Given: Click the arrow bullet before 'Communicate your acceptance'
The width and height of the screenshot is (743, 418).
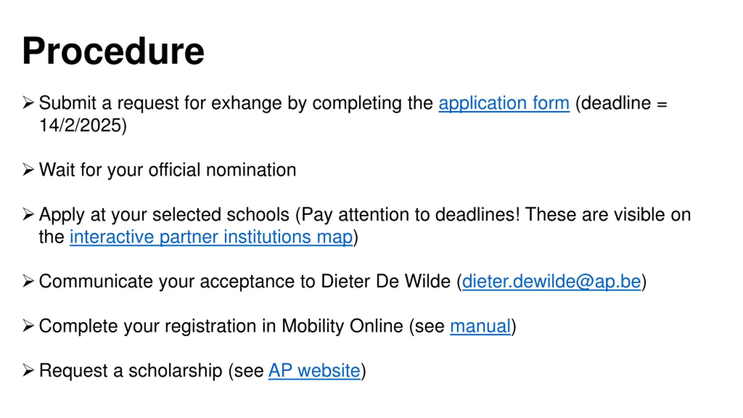Looking at the screenshot, I should (x=28, y=281).
